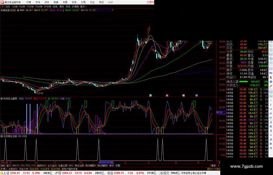Click the sidebar 60-minute period button
Screen dimensions: 273x175
(271, 118)
